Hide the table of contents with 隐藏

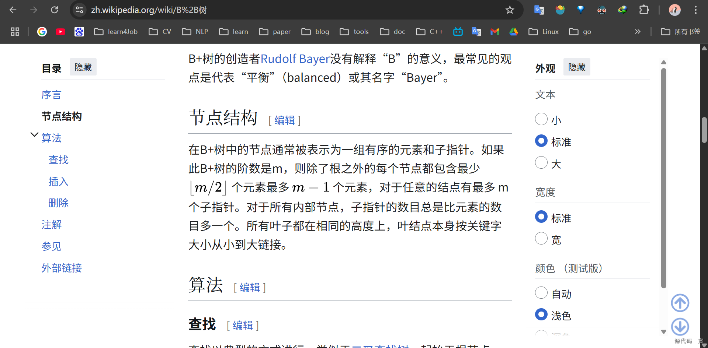[83, 67]
